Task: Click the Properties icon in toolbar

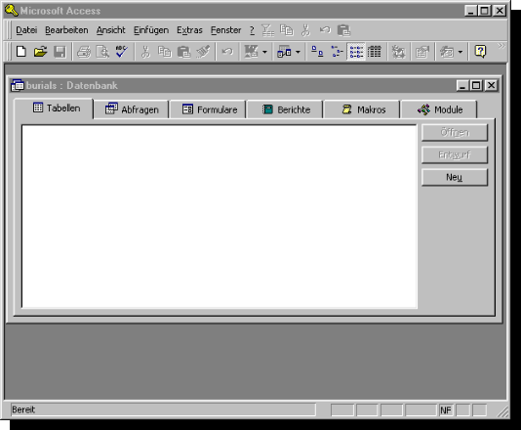Action: pos(422,52)
